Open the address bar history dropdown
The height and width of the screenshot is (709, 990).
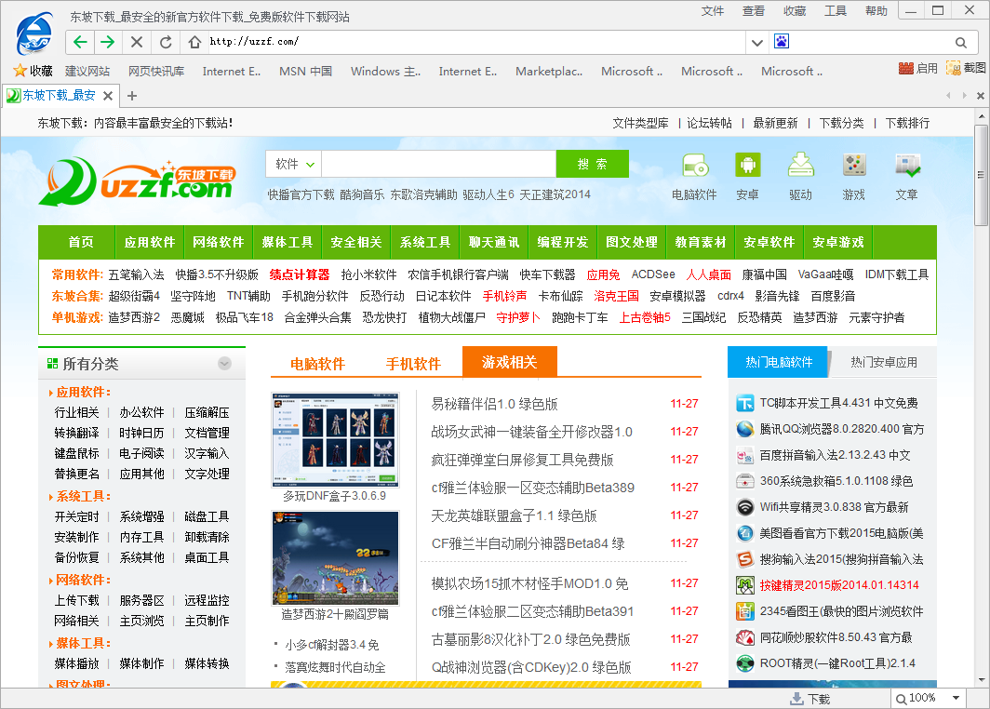[757, 42]
